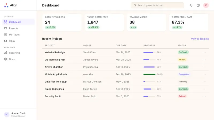Click the View all projects link

pyautogui.click(x=200, y=39)
